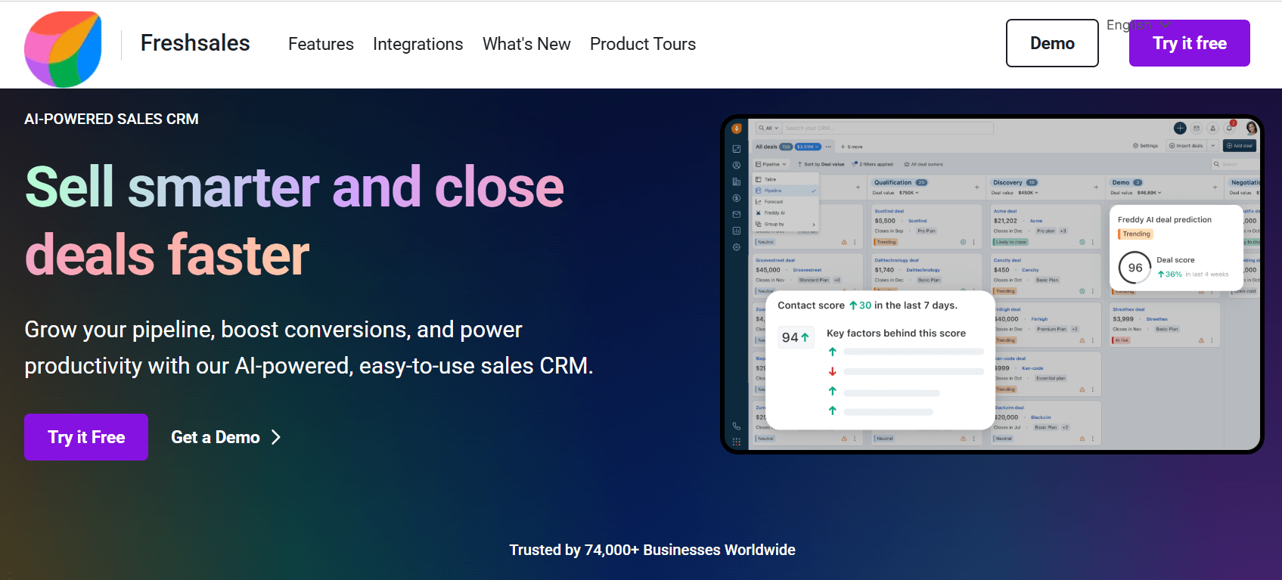Viewport: 1282px width, 580px height.
Task: Expand the $450K deal value dropdown
Action: tap(1028, 193)
